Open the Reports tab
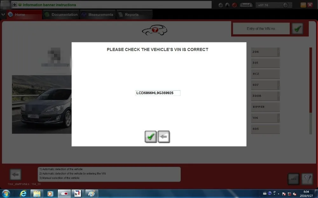Image resolution: width=318 pixels, height=198 pixels. [x=134, y=15]
